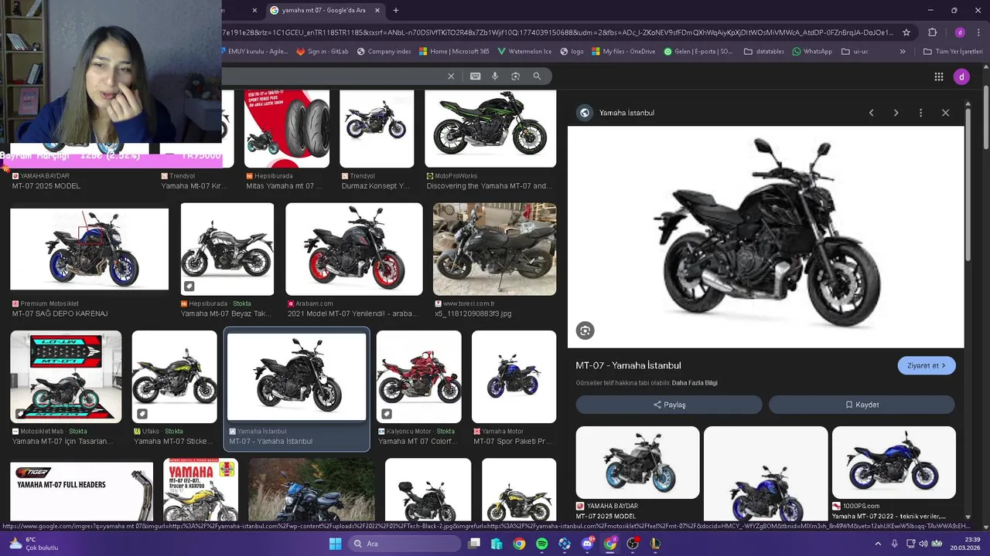Open the Google apps grid
The height and width of the screenshot is (556, 990).
(x=939, y=76)
